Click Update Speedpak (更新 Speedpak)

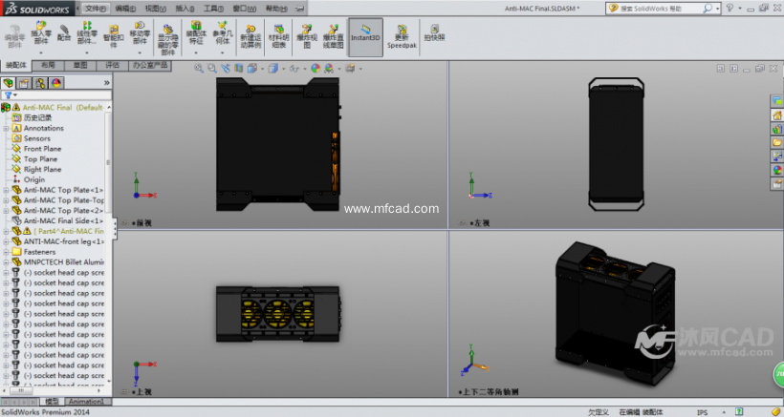[402, 36]
